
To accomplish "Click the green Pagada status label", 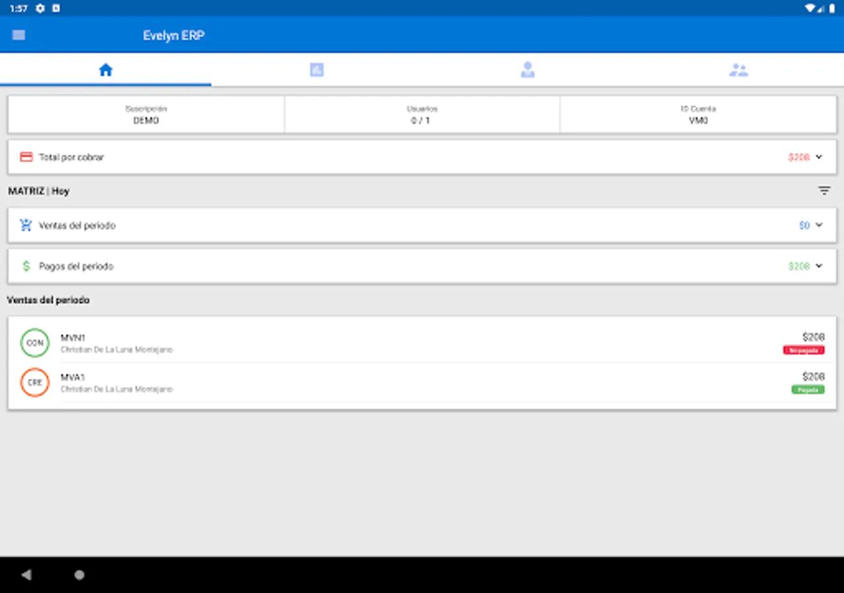I will coord(808,390).
